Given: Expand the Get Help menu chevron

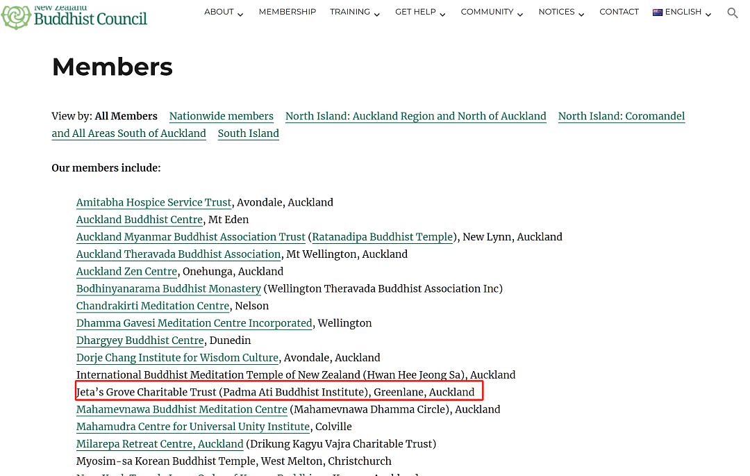Looking at the screenshot, I should [442, 15].
